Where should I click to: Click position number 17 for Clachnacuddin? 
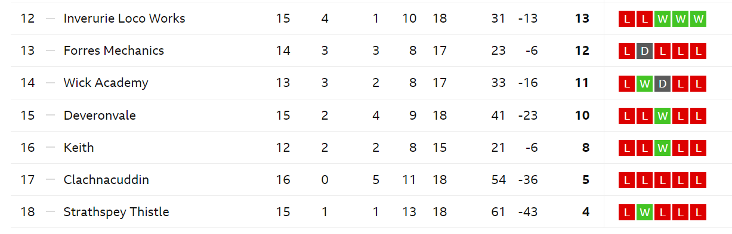coord(28,179)
